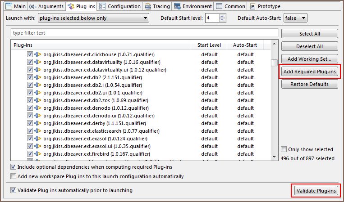
Task: Click the Start Level column header
Action: pos(209,45)
